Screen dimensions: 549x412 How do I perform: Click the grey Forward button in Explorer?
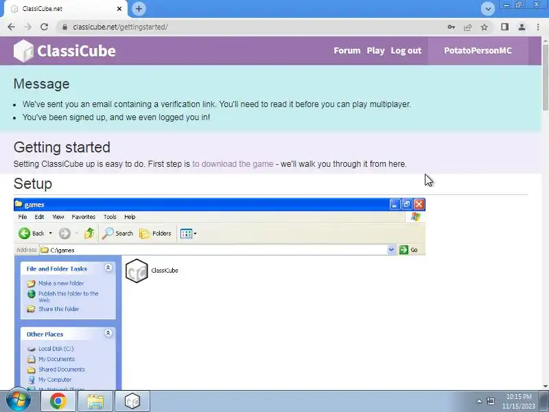(65, 233)
